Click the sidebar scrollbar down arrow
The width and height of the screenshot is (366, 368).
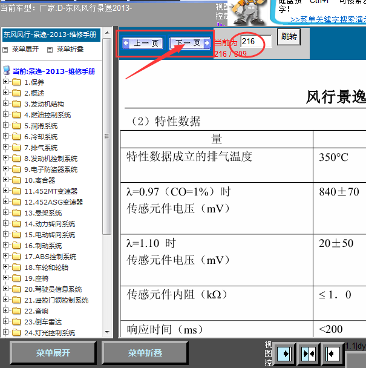(x=107, y=332)
